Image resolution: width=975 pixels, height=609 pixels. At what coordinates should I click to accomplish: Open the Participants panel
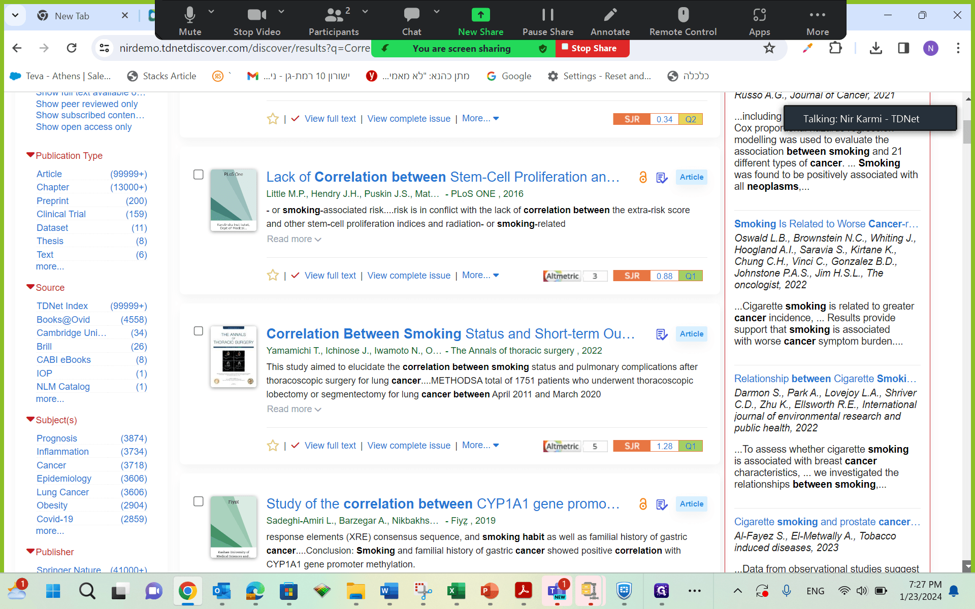(334, 21)
